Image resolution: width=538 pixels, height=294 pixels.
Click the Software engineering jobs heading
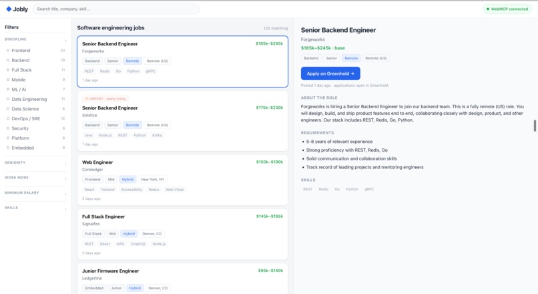pyautogui.click(x=111, y=28)
